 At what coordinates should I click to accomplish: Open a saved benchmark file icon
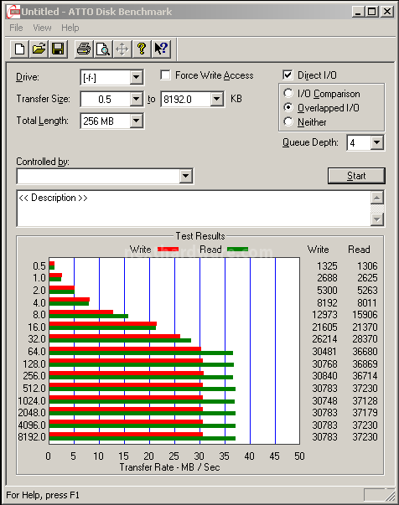[39, 49]
